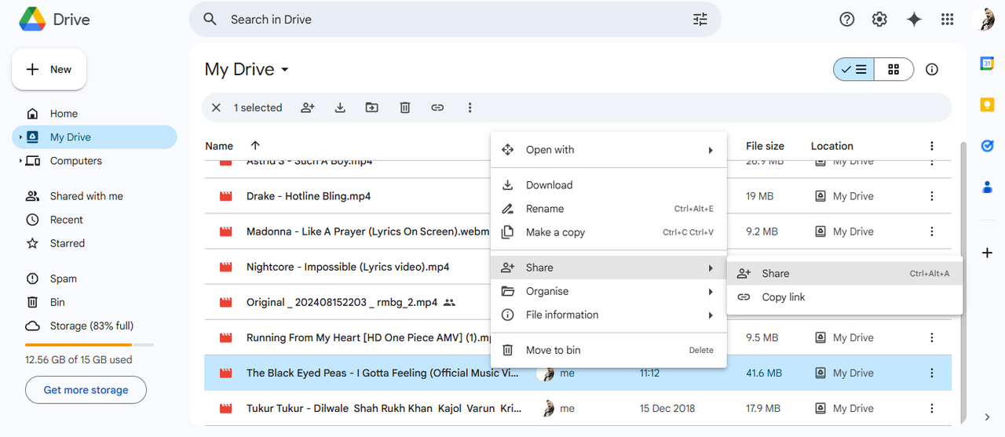Viewport: 1005px width, 437px height.
Task: Click the Get more storage button
Action: (86, 390)
